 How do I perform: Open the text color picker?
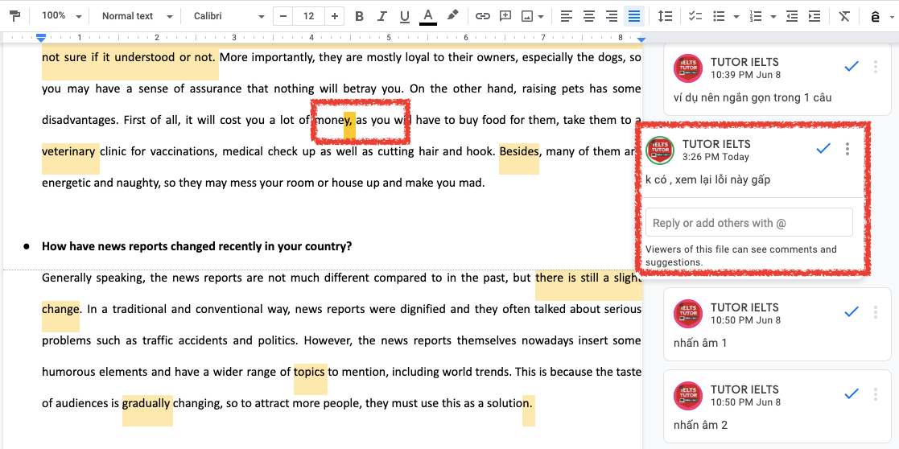427,16
